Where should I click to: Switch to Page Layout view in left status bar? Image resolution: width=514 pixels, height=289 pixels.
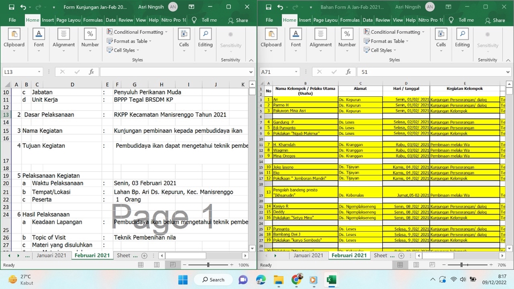click(x=157, y=265)
